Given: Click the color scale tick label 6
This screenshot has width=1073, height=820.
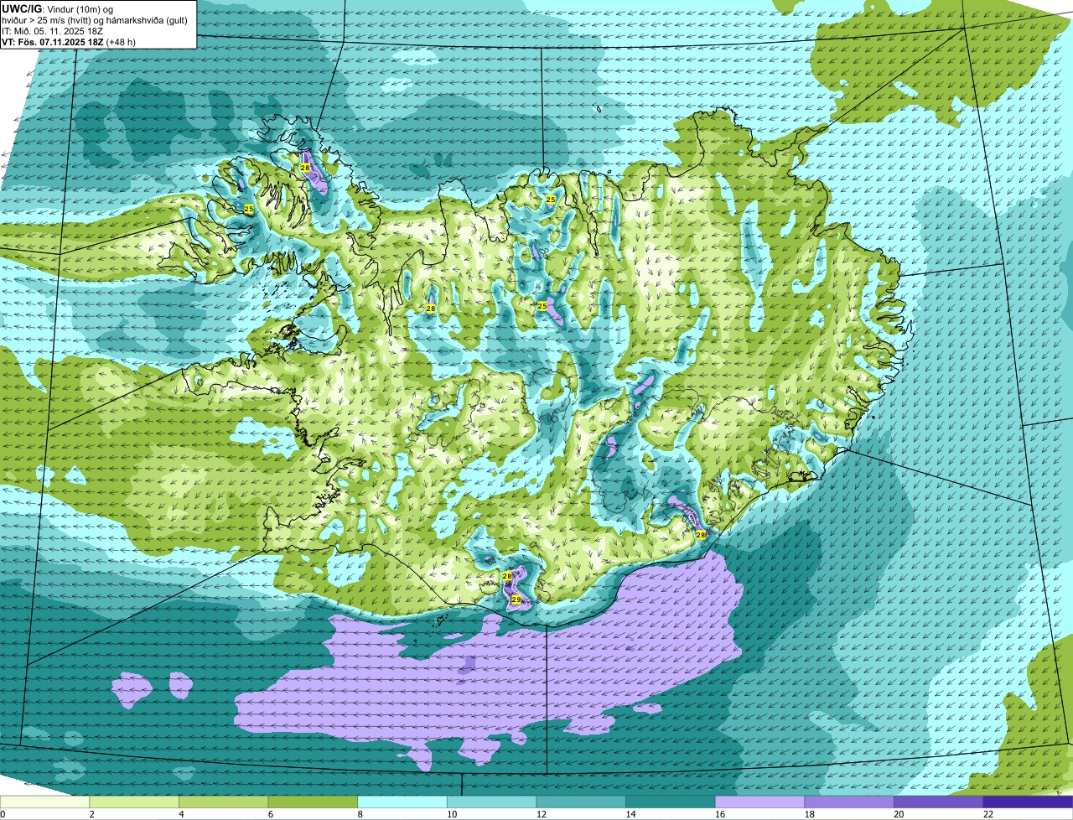Looking at the screenshot, I should pyautogui.click(x=270, y=814).
